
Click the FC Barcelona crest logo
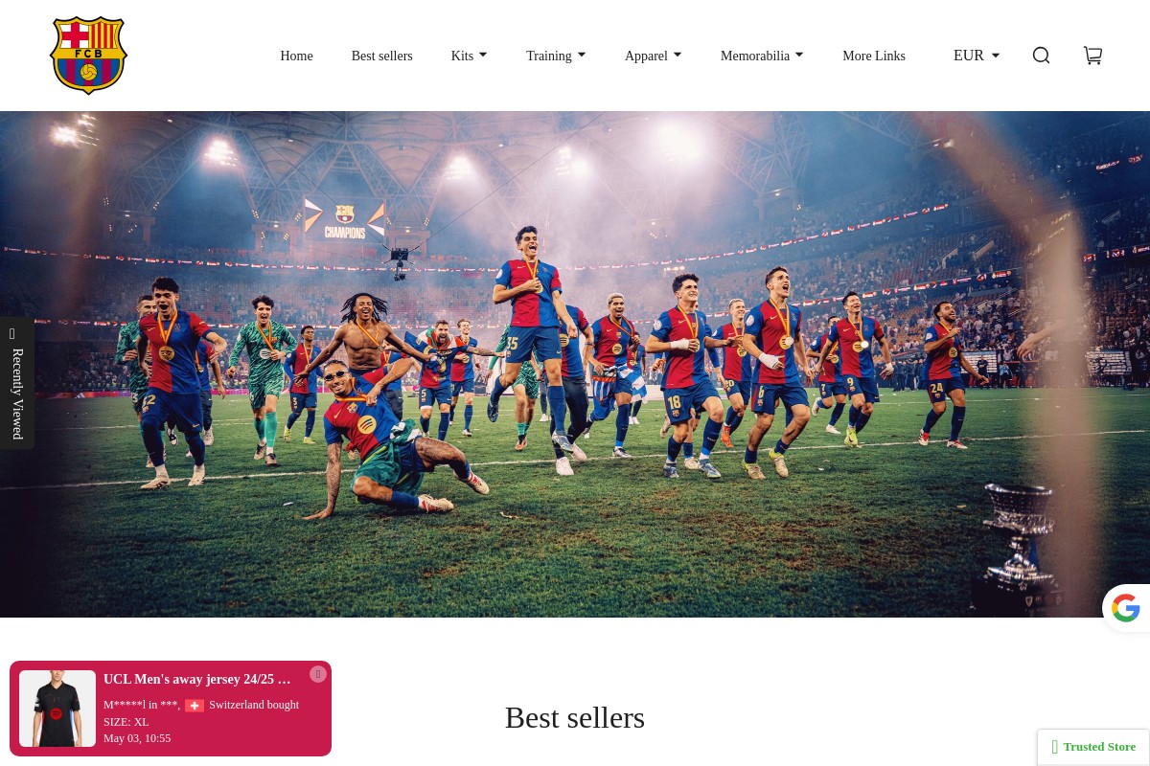click(88, 56)
